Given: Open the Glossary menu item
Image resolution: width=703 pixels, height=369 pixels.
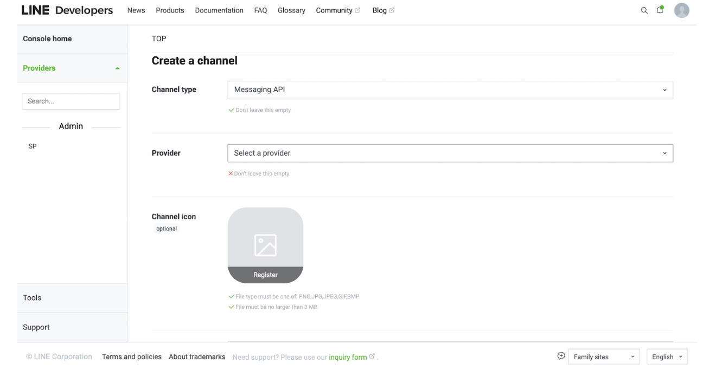Looking at the screenshot, I should click(291, 10).
